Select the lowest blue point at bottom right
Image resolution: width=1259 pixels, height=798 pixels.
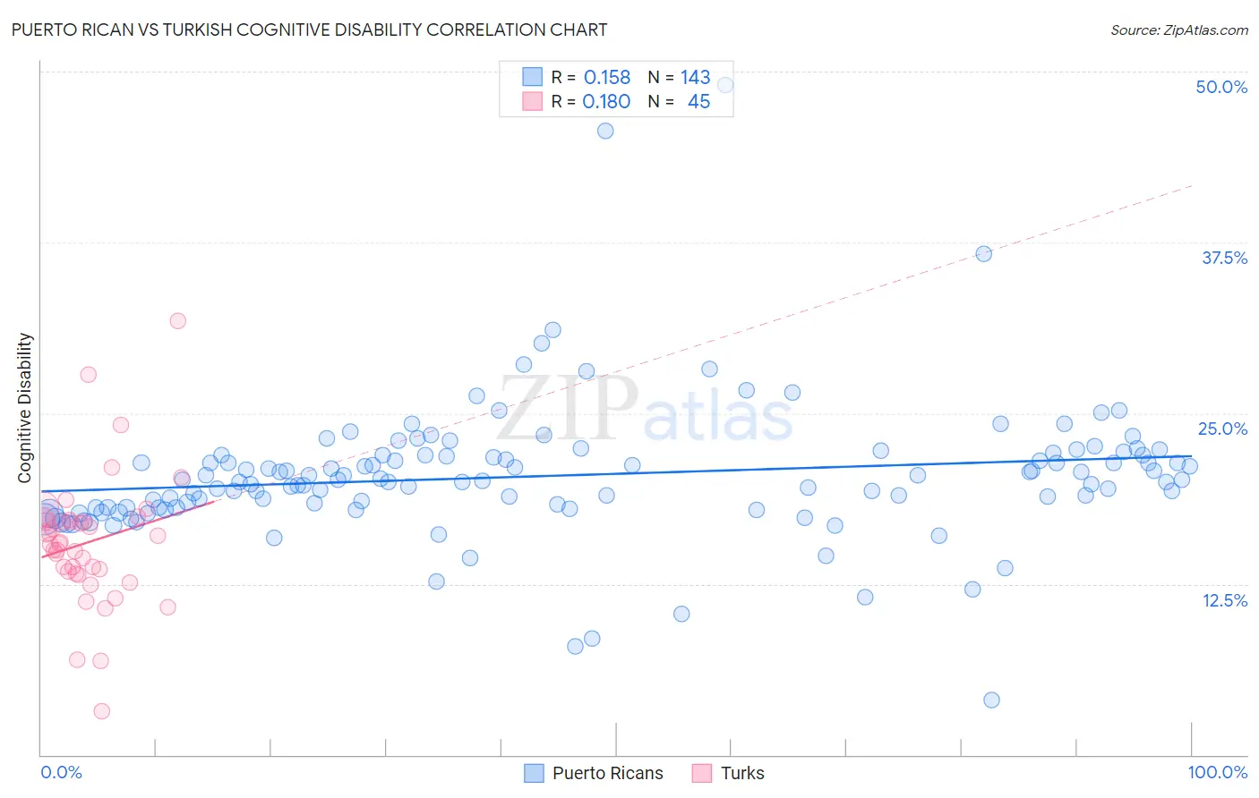(x=991, y=700)
